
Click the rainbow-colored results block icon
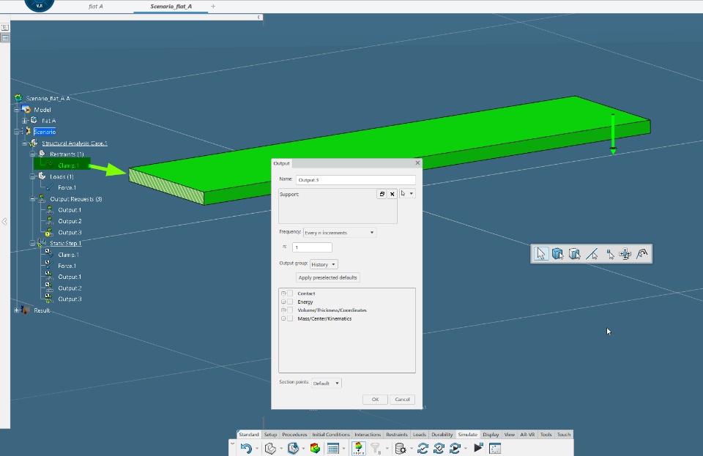315,448
